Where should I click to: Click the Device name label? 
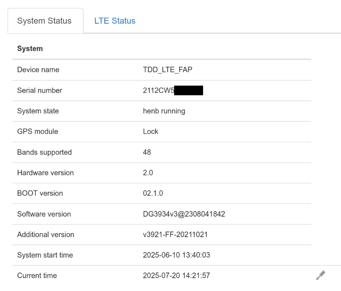[38, 70]
